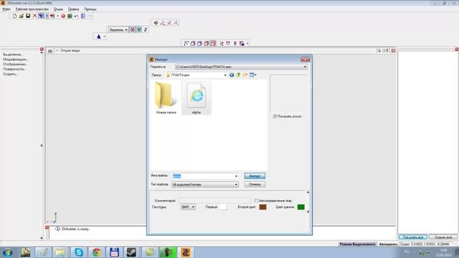
Task: Select the alpha file
Action: (x=197, y=98)
